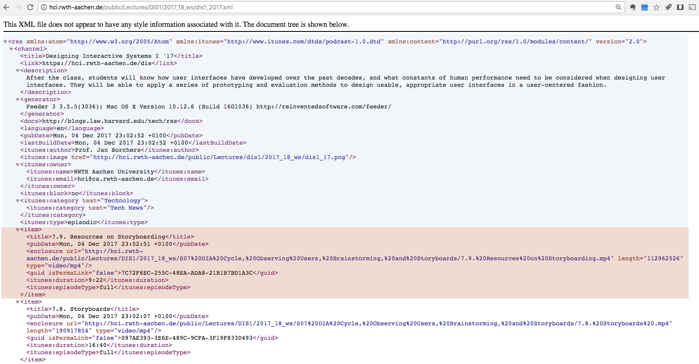Click the link text https://hci.rwth-aachen.de/dis

pos(97,63)
